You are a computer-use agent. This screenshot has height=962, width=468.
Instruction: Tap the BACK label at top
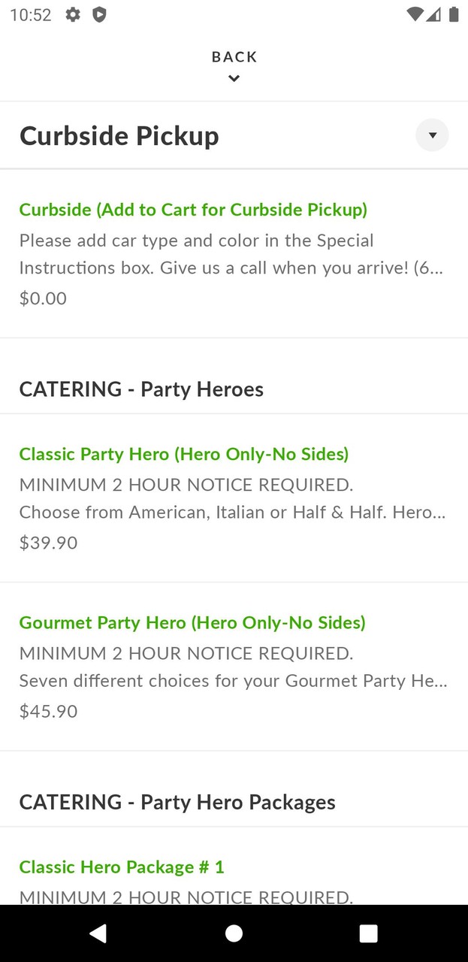pos(234,57)
